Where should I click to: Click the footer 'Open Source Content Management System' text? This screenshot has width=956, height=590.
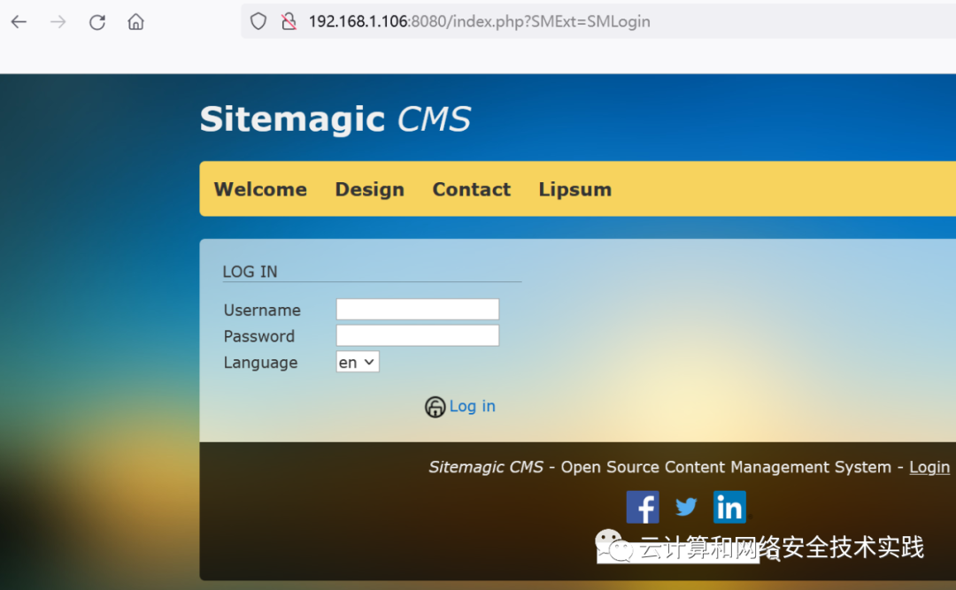pos(726,467)
